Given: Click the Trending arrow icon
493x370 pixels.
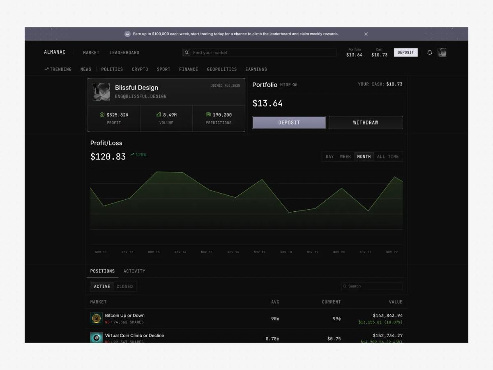Looking at the screenshot, I should (x=46, y=69).
